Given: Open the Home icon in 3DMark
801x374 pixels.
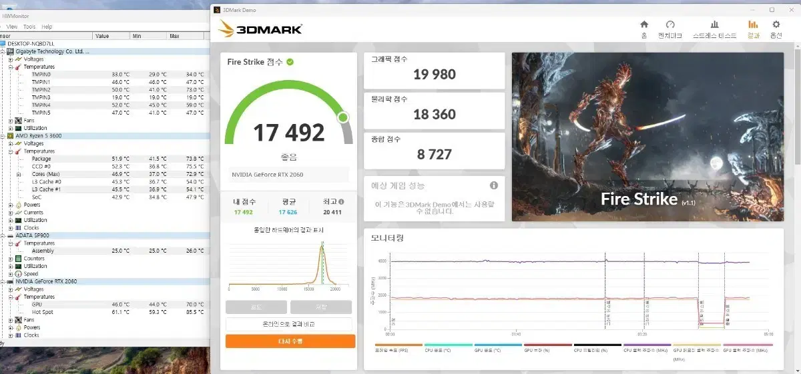Looking at the screenshot, I should [644, 25].
